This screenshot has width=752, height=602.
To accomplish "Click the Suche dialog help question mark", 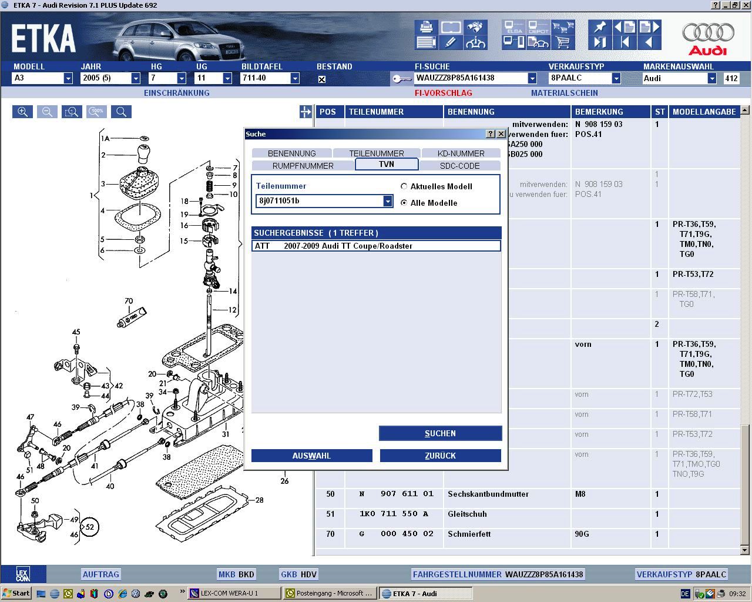I will (491, 134).
